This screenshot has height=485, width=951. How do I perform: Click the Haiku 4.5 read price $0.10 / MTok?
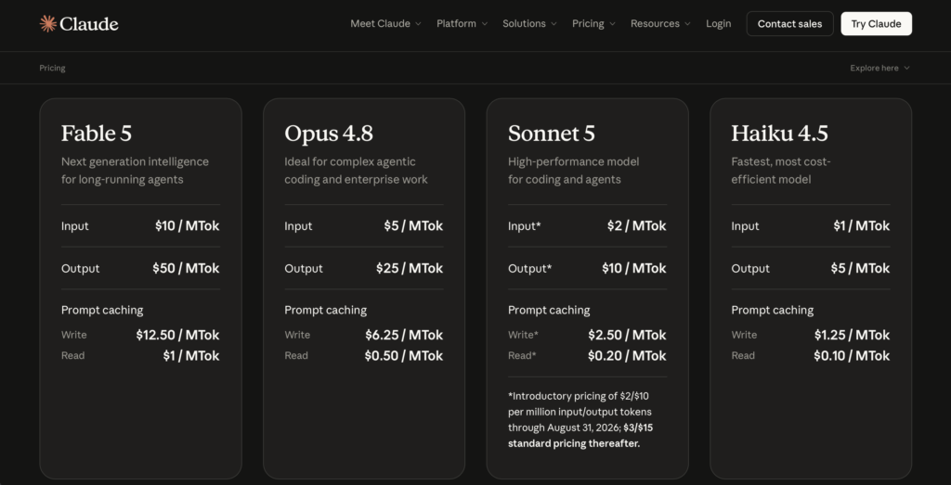[852, 355]
